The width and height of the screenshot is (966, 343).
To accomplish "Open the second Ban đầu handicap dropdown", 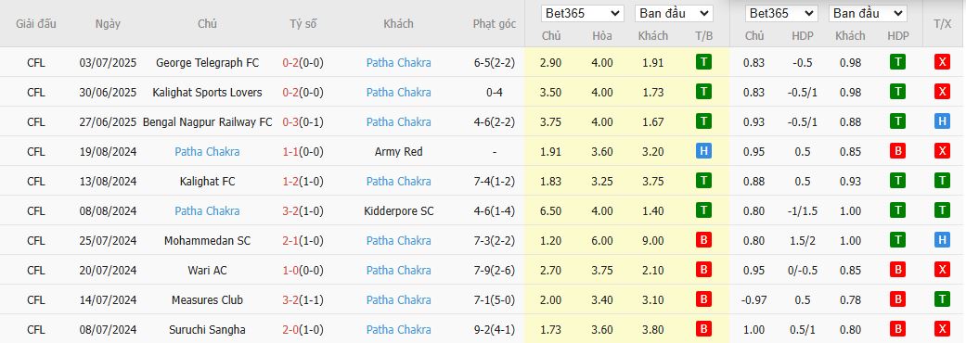I will (868, 13).
